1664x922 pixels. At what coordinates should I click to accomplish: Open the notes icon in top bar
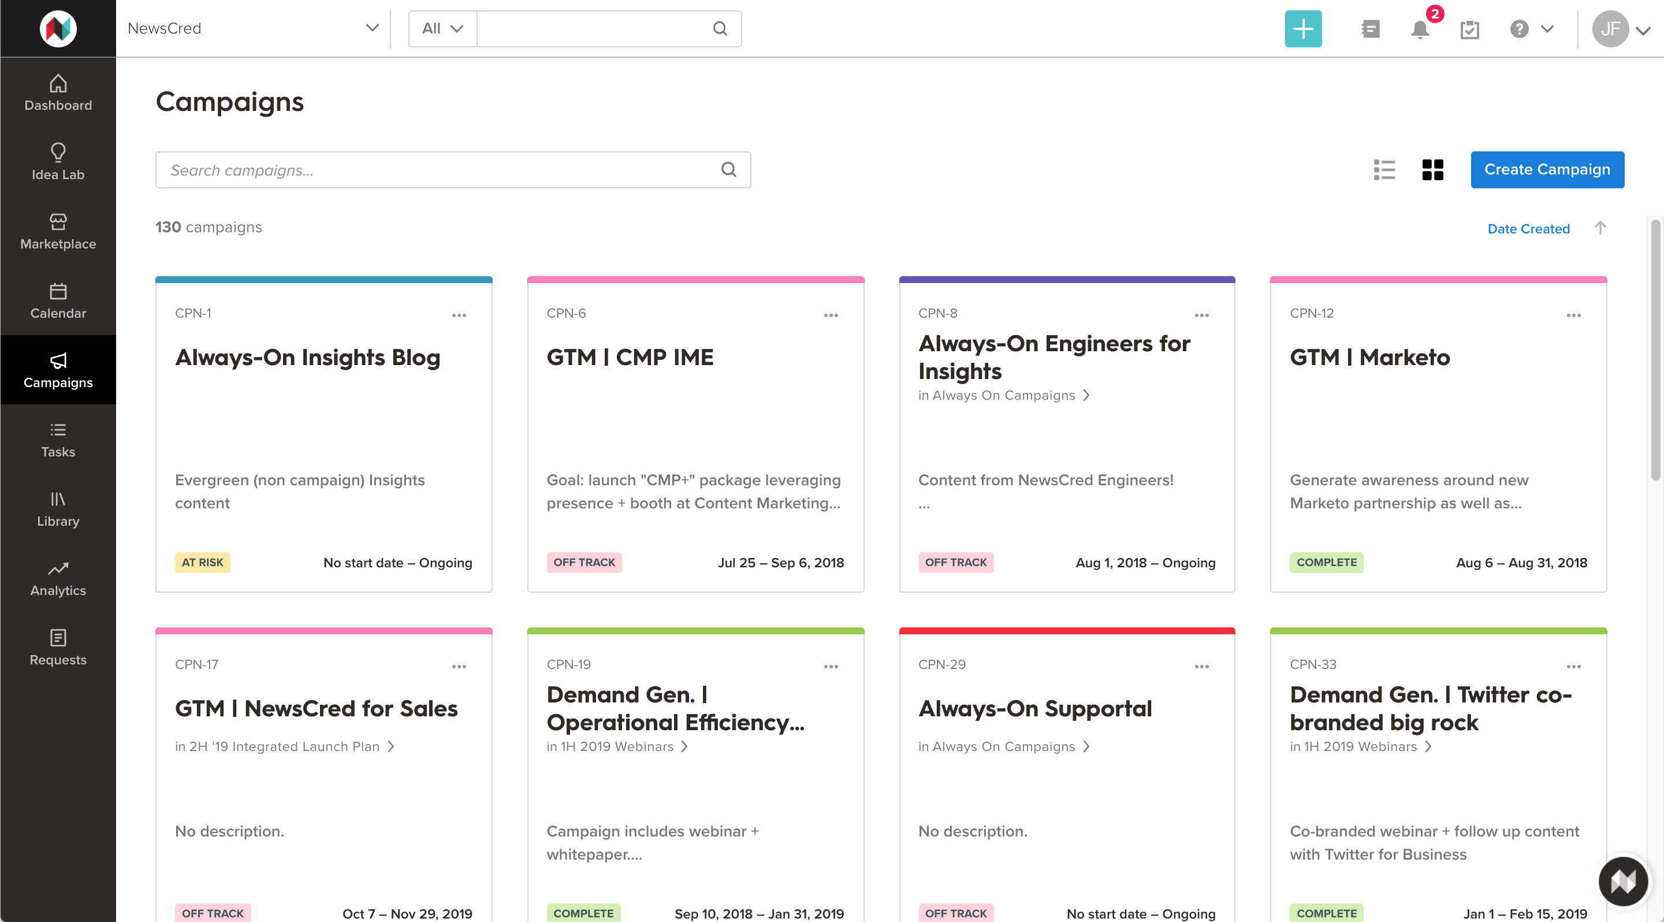(1370, 29)
